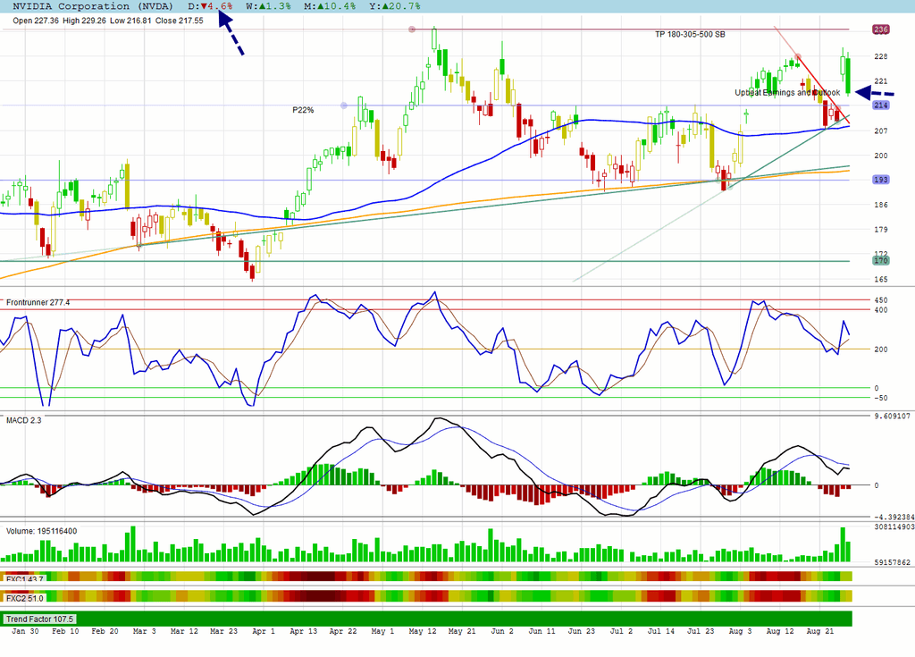
Task: Select the monthly change M:▲10.4% value
Action: coord(330,6)
